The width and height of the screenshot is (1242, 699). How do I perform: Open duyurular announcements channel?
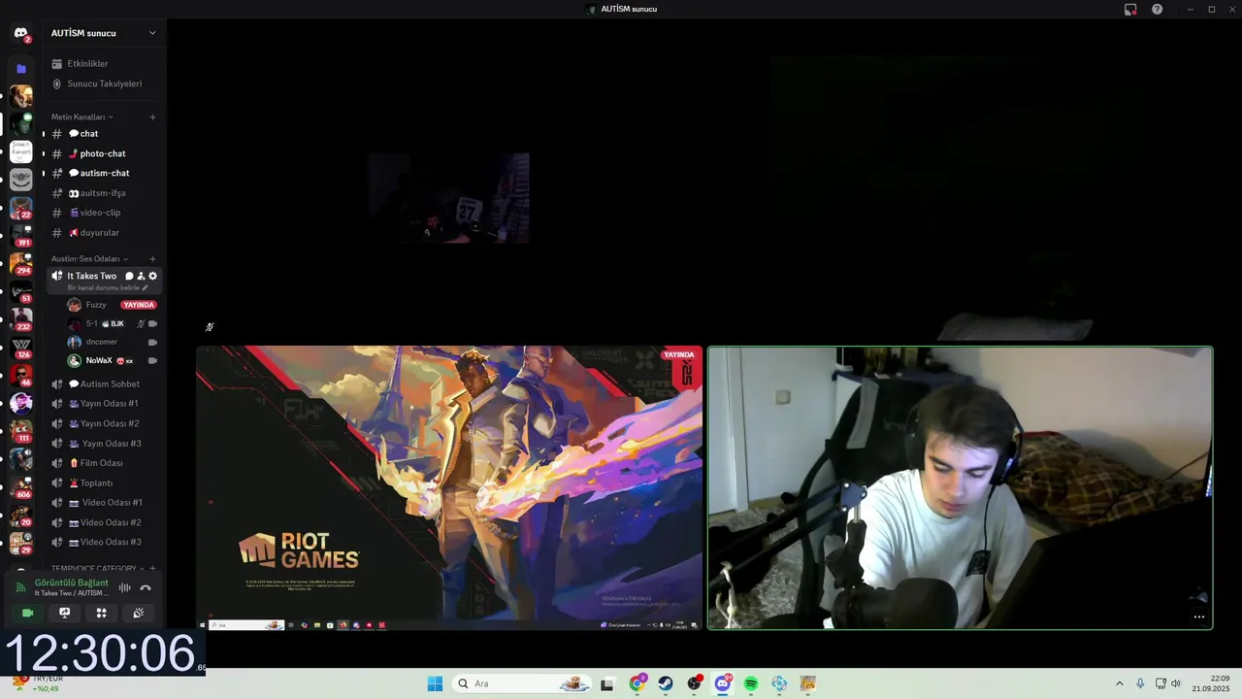pos(104,233)
